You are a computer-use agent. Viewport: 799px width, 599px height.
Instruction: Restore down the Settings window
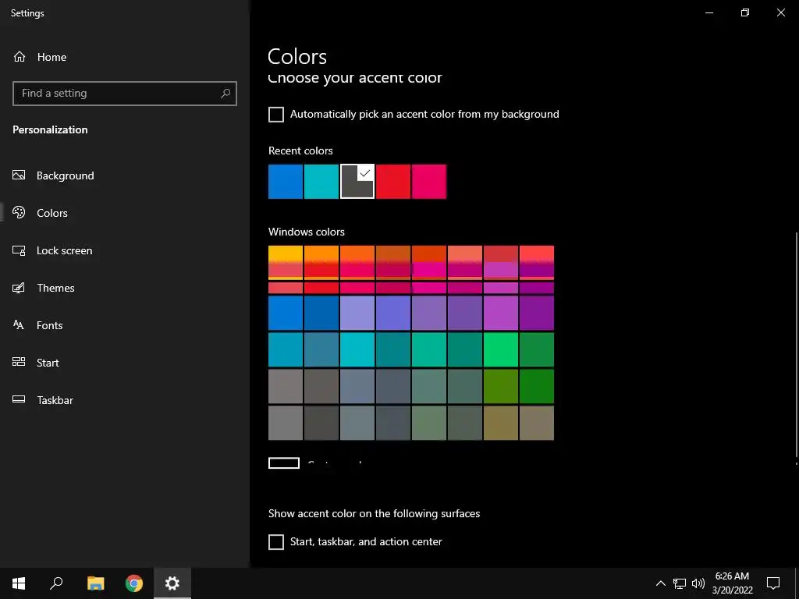745,12
